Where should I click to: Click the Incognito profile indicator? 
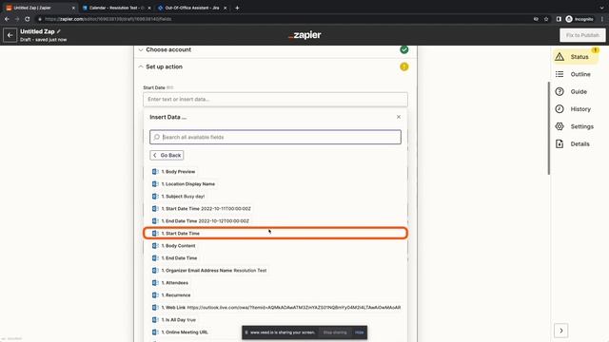pyautogui.click(x=580, y=19)
